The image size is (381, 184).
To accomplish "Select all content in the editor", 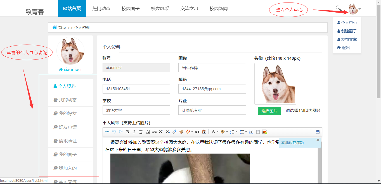I will [251, 132].
